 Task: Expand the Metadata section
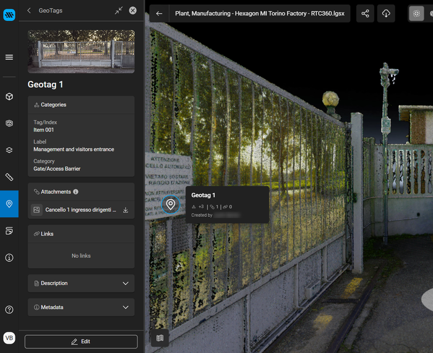(81, 307)
